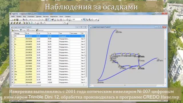Open the undo history dropdown arrow

click(x=33, y=20)
